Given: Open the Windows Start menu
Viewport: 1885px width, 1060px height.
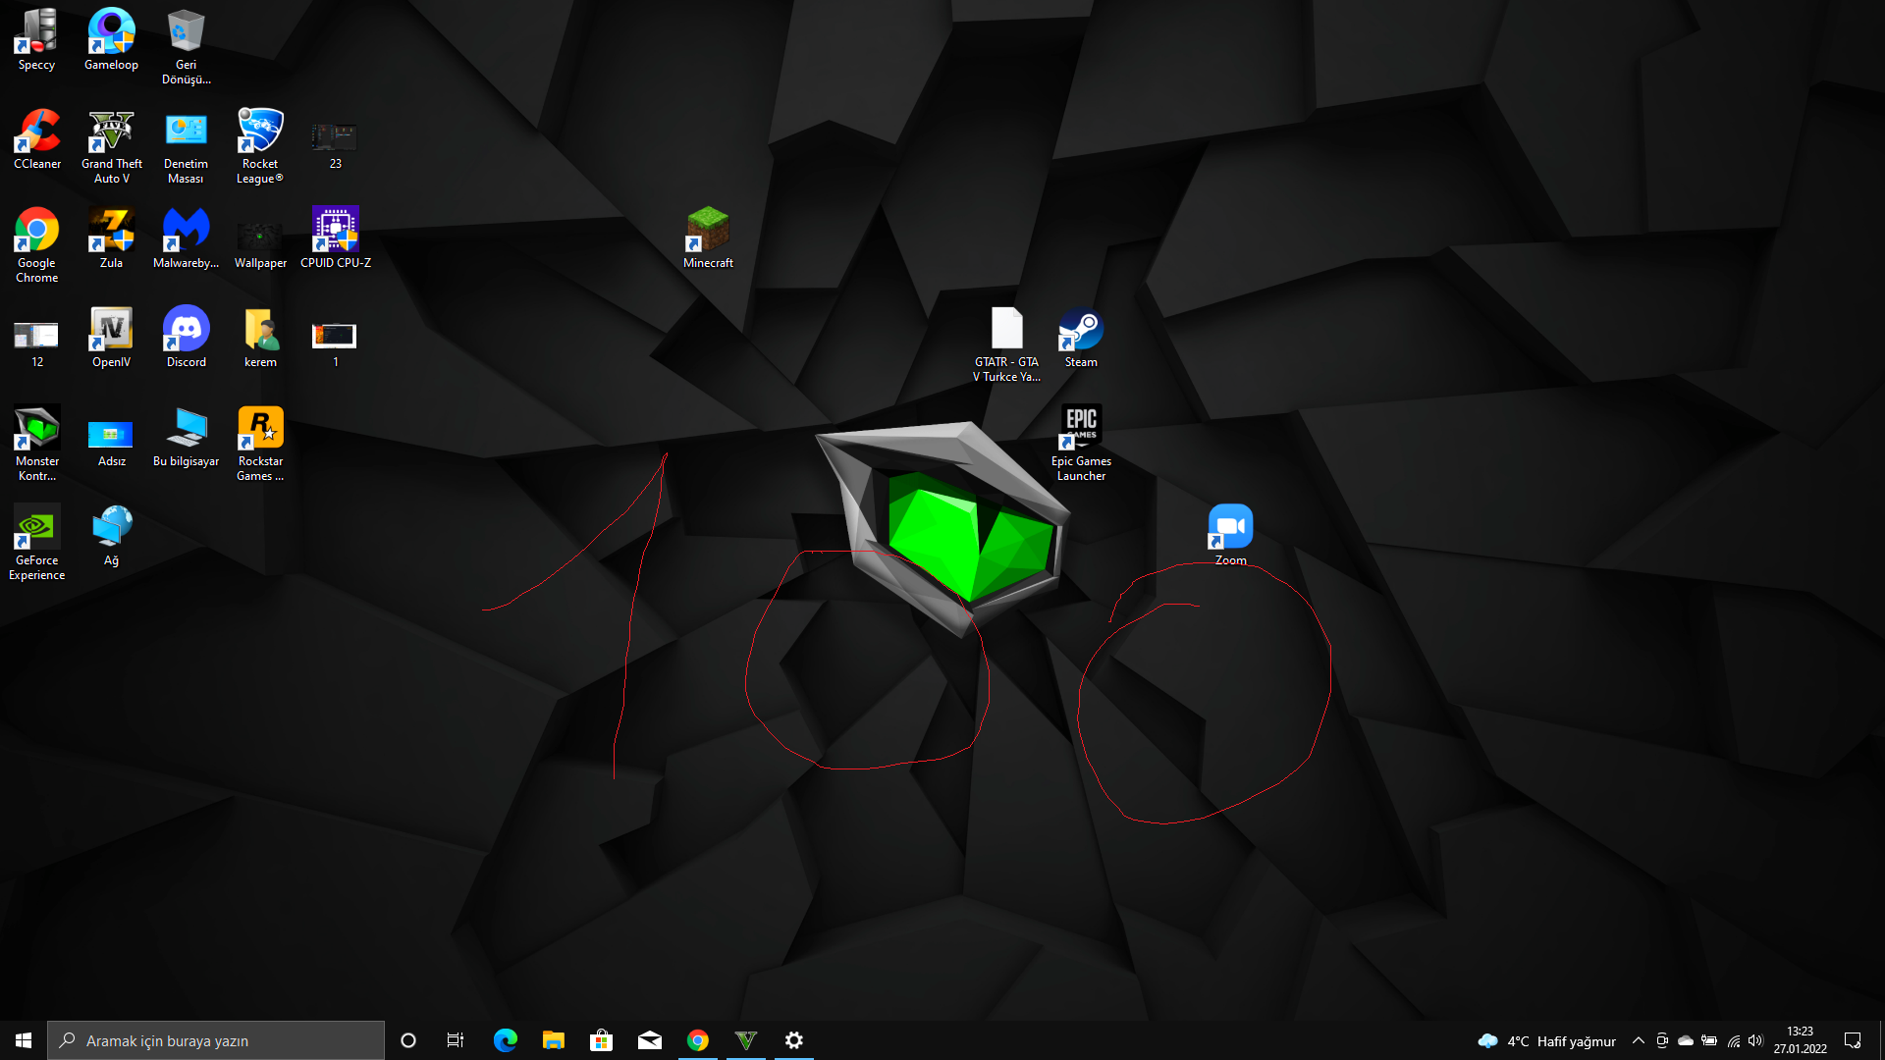Looking at the screenshot, I should [24, 1040].
